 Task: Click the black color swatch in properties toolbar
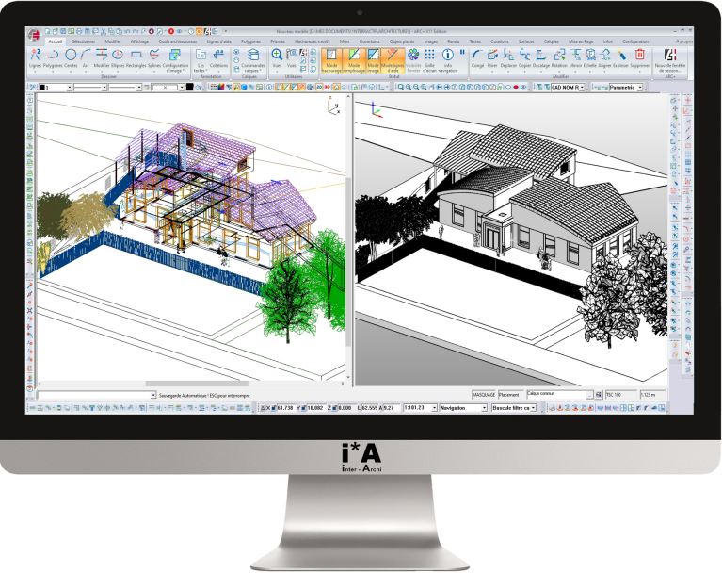click(x=190, y=87)
